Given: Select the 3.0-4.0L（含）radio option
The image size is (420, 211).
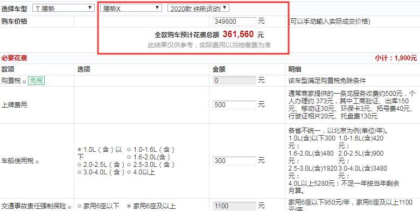Looking at the screenshot, I should pyautogui.click(x=80, y=172).
